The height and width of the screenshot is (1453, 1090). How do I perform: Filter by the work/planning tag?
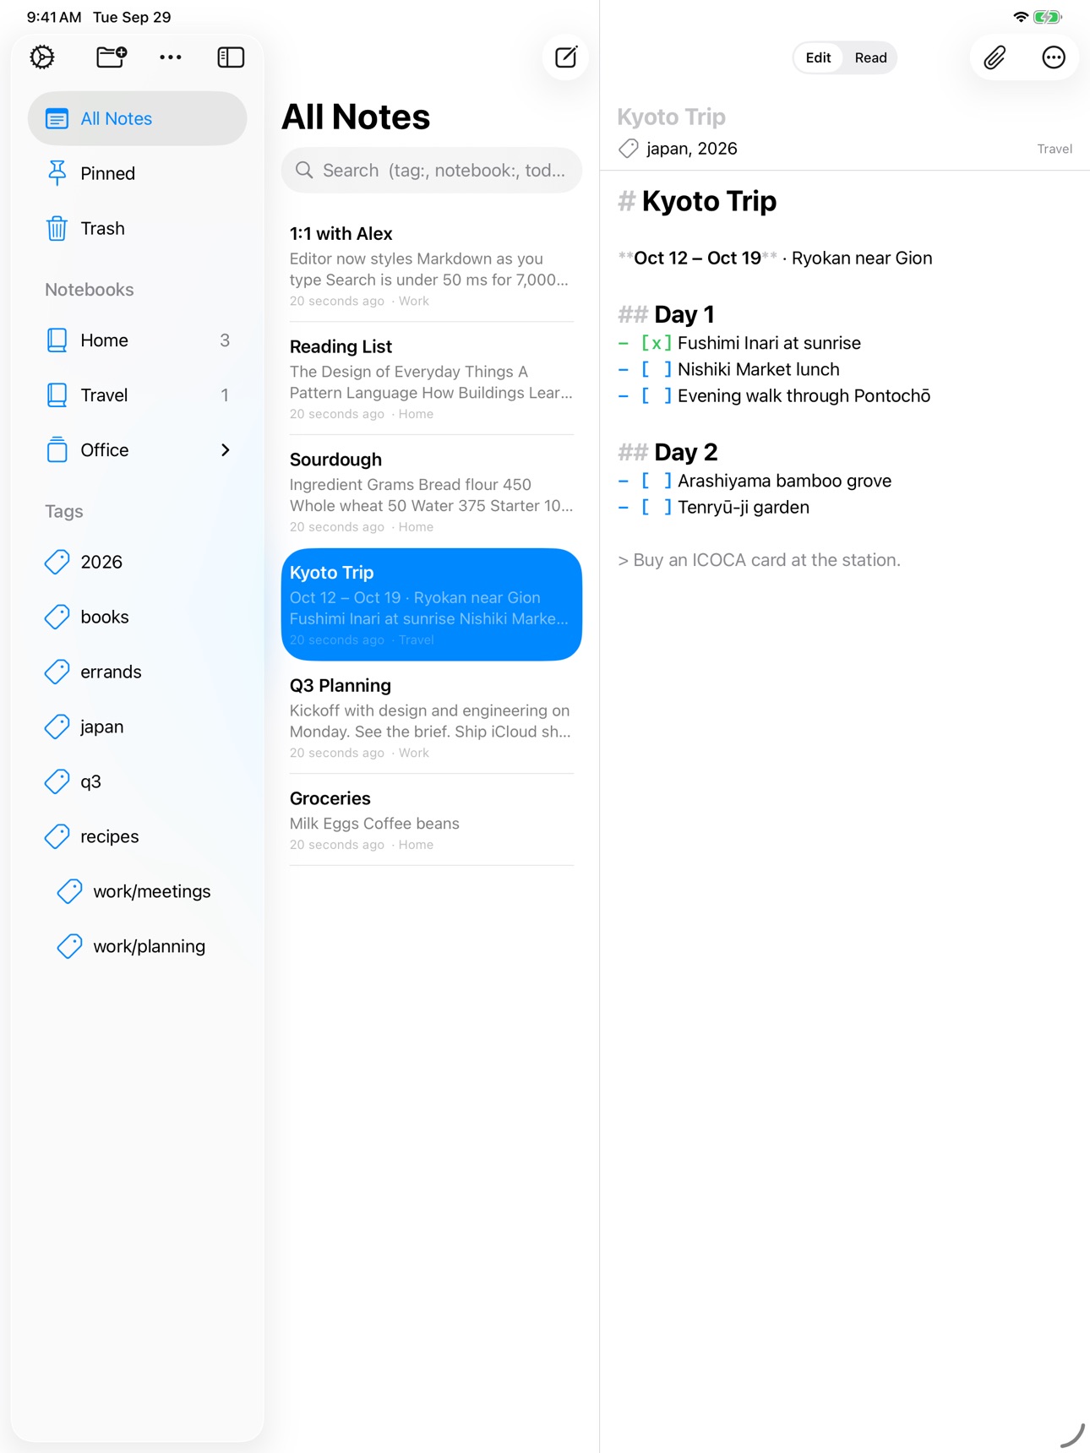pos(137,946)
